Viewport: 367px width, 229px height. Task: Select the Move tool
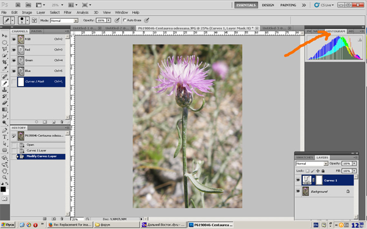click(x=4, y=35)
